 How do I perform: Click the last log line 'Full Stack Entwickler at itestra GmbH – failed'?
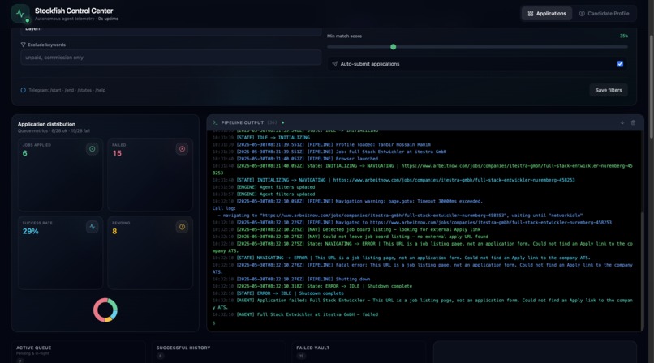tap(295, 314)
